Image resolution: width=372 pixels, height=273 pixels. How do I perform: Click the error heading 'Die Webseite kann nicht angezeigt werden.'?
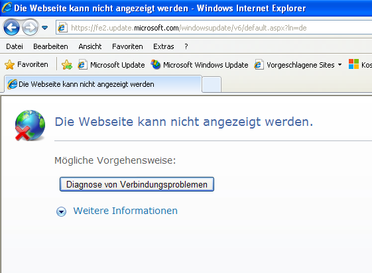coord(184,122)
